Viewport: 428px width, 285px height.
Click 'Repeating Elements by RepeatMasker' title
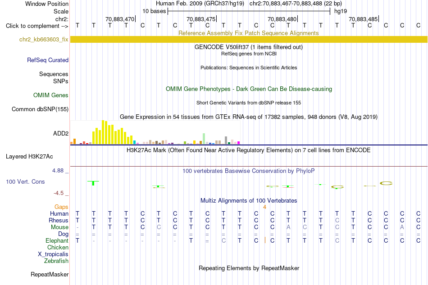[x=249, y=268]
